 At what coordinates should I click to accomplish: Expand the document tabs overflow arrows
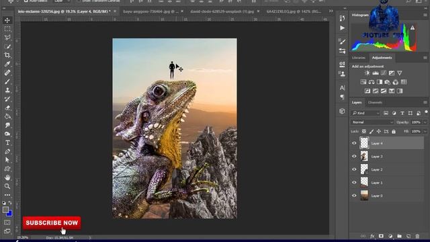pyautogui.click(x=331, y=11)
